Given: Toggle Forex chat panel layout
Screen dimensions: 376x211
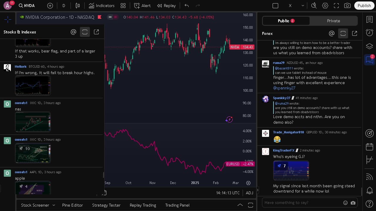Looking at the screenshot, I should click(343, 33).
